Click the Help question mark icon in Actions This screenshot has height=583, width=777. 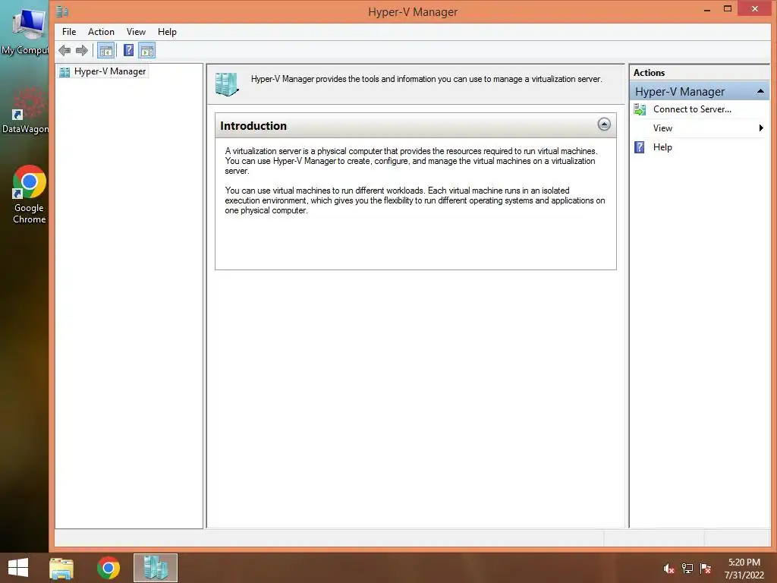640,147
